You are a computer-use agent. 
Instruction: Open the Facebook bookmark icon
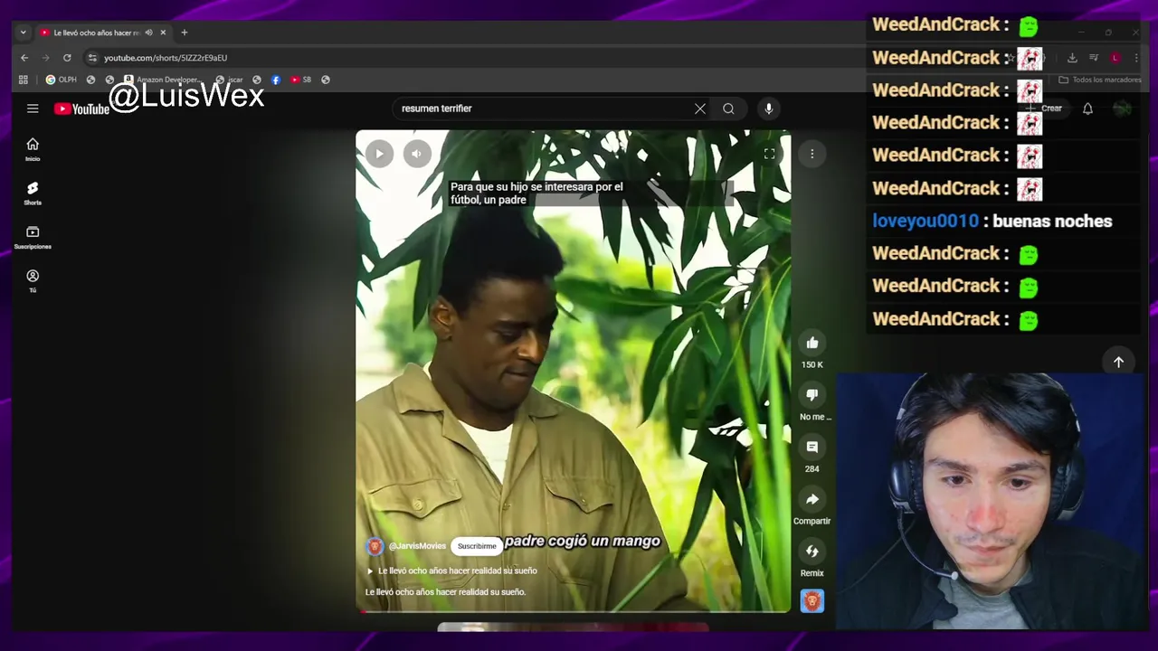(276, 80)
